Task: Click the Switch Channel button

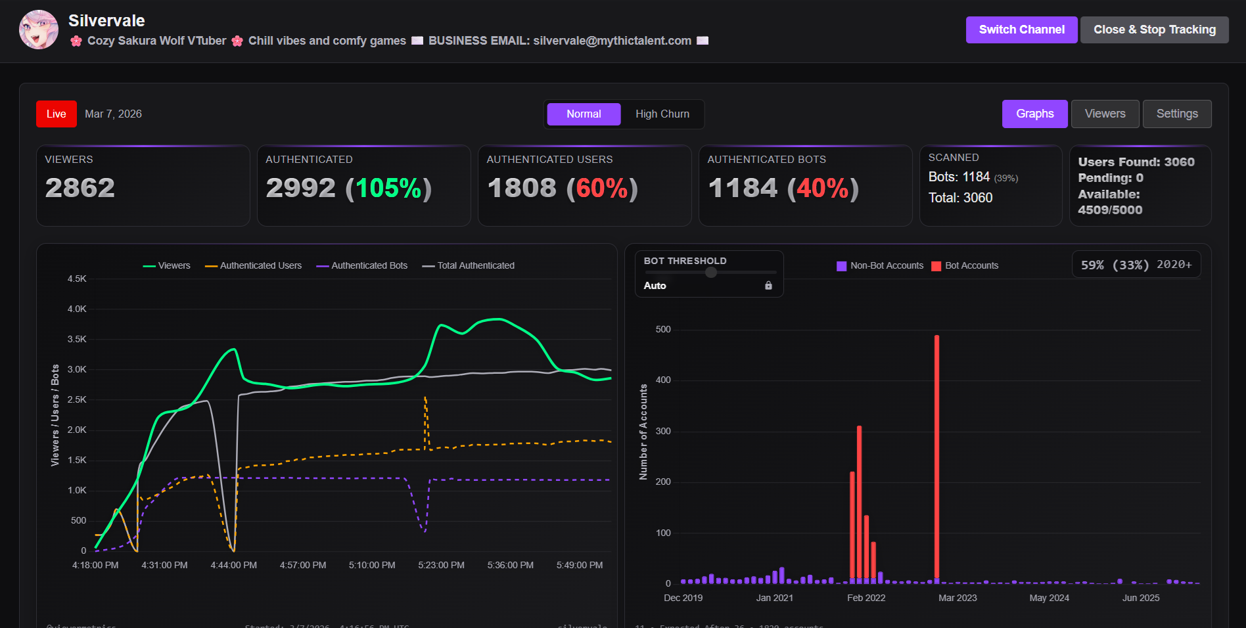Action: pos(1021,30)
